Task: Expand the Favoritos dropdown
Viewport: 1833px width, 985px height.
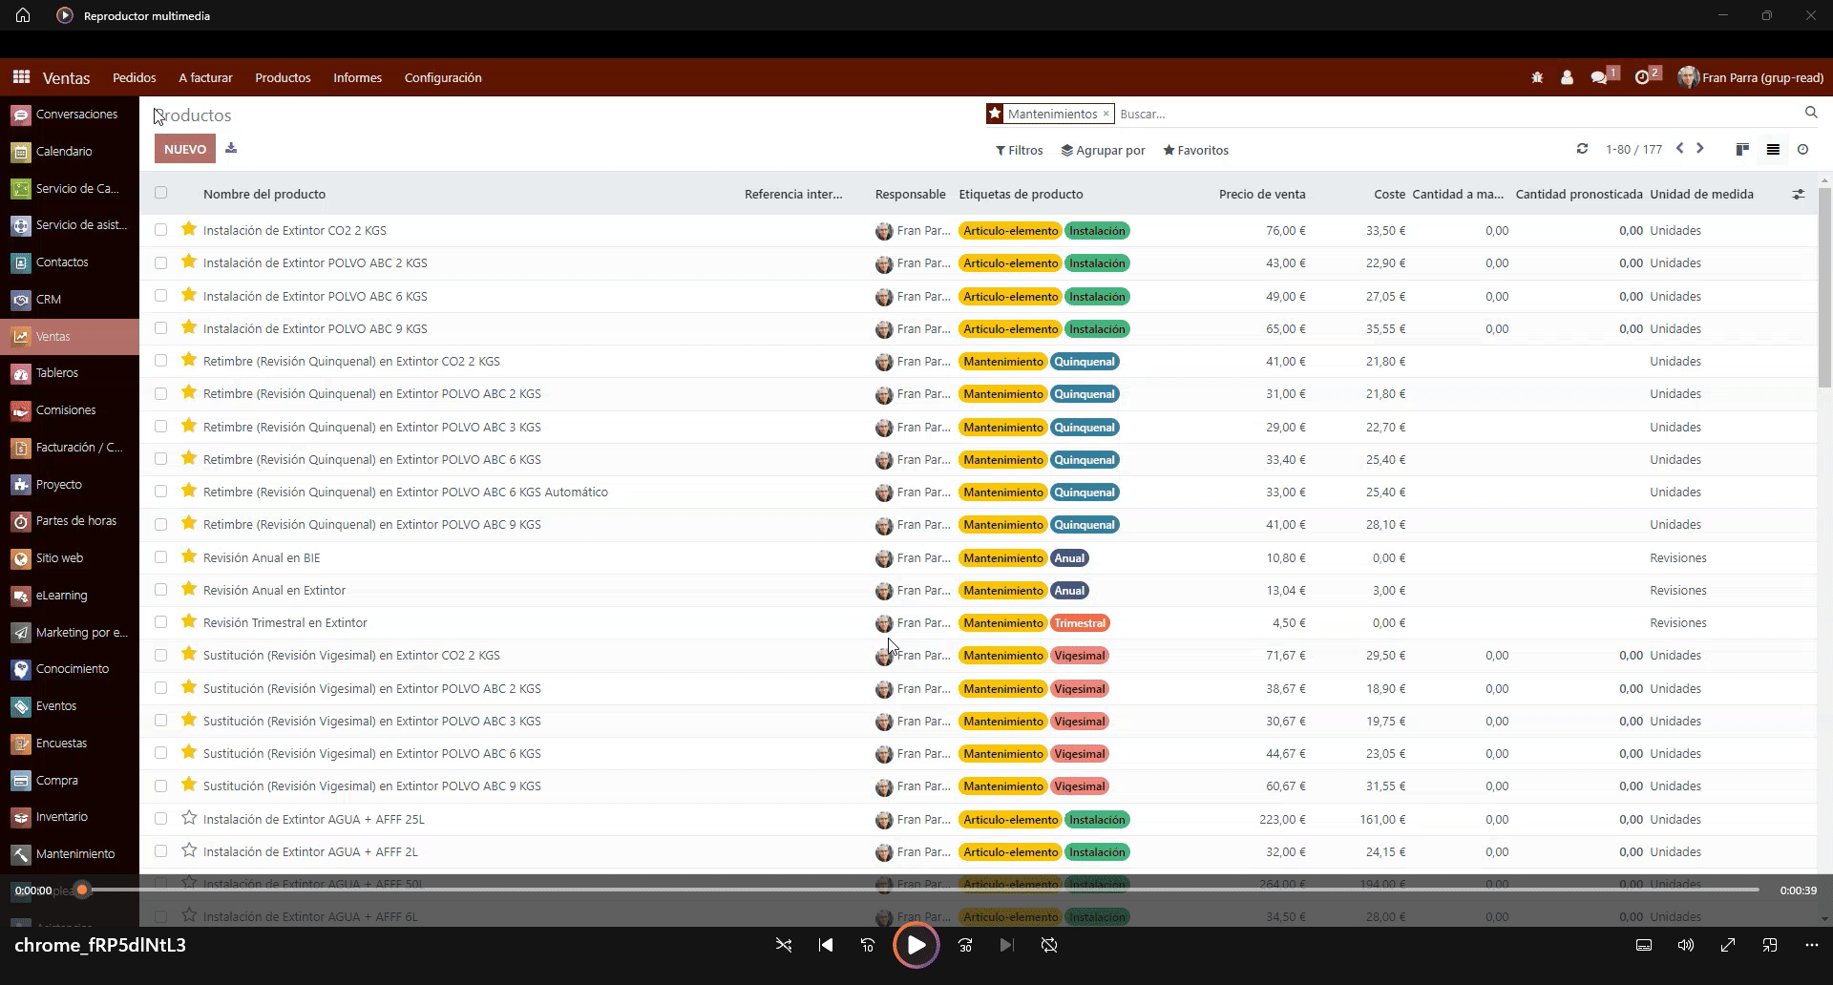Action: click(1195, 150)
